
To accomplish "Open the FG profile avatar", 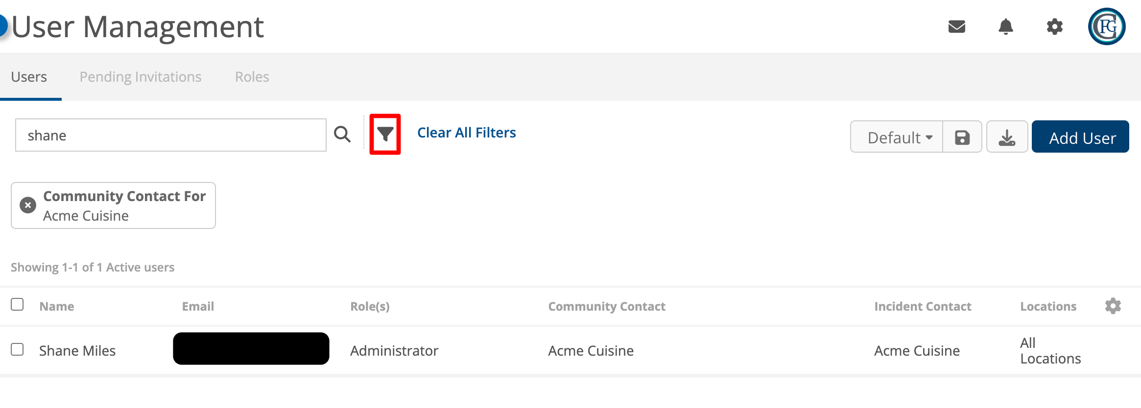I will click(x=1107, y=26).
